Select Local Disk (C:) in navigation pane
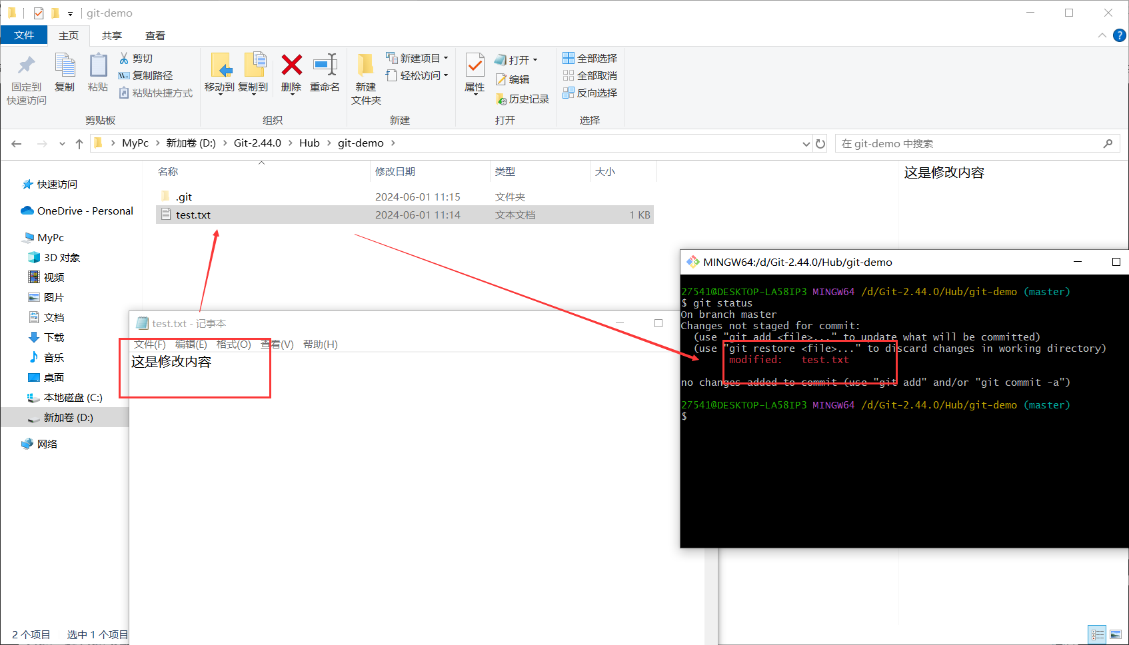This screenshot has height=645, width=1129. [65, 397]
